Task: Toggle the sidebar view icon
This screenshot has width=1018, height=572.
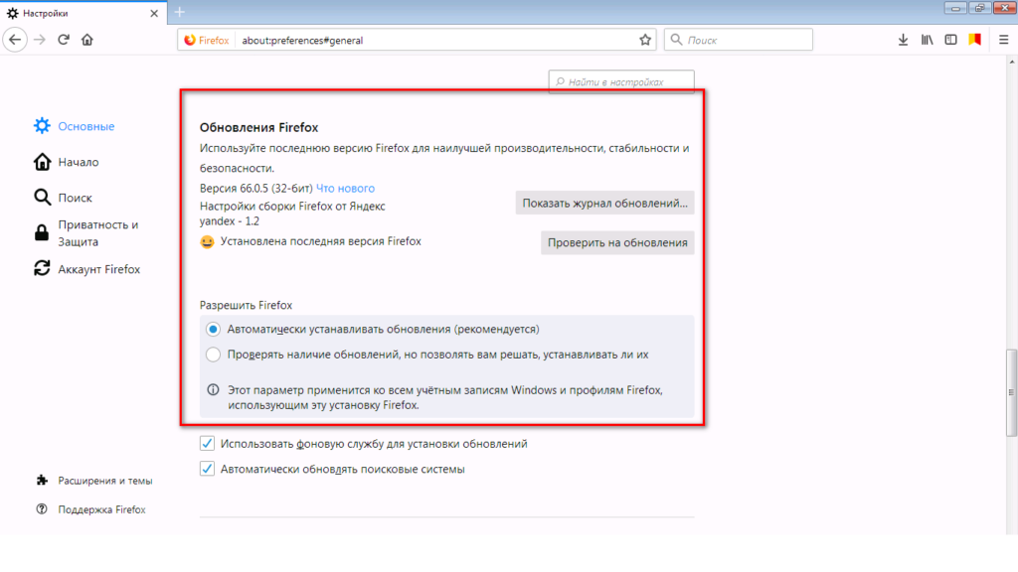Action: pos(950,40)
